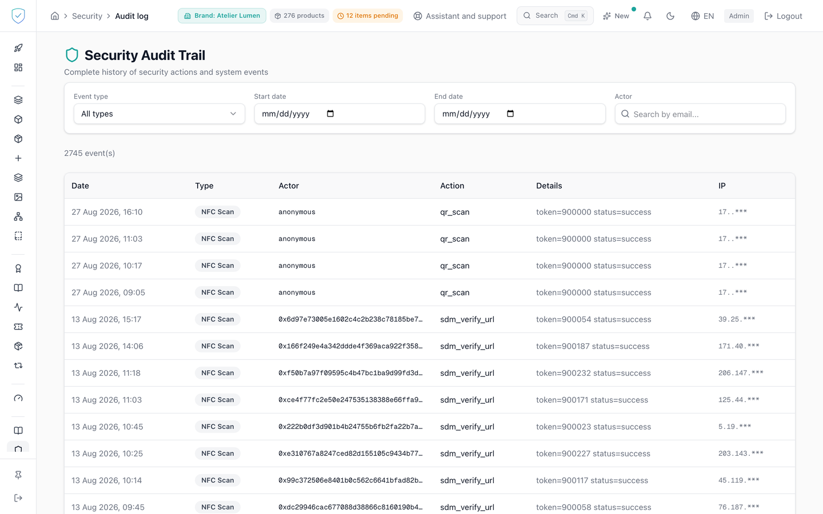Viewport: 823px width, 514px height.
Task: Open the image gallery sidebar icon
Action: pos(18,197)
